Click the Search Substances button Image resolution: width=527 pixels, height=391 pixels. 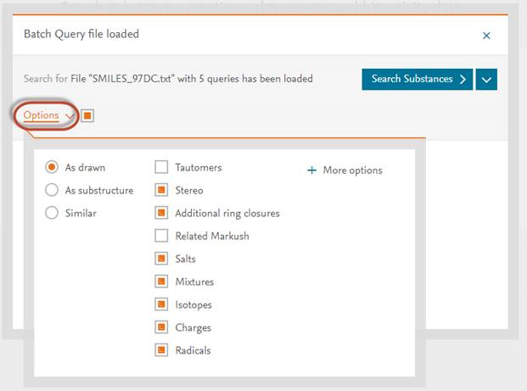417,79
